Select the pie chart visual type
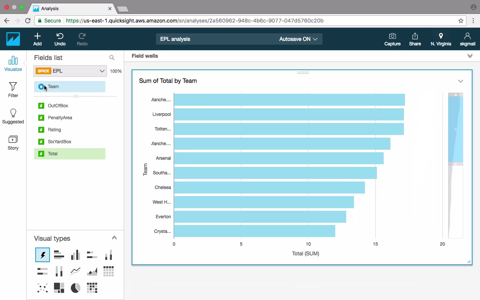Screen dimensions: 480x300 (75, 288)
